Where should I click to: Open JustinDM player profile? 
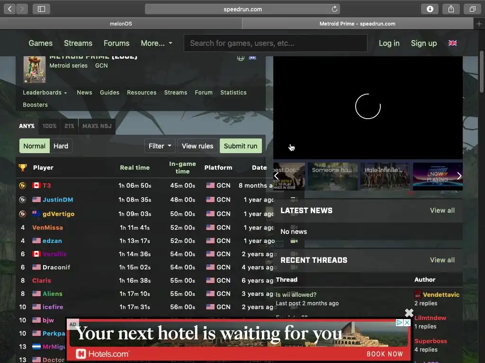[x=58, y=200]
